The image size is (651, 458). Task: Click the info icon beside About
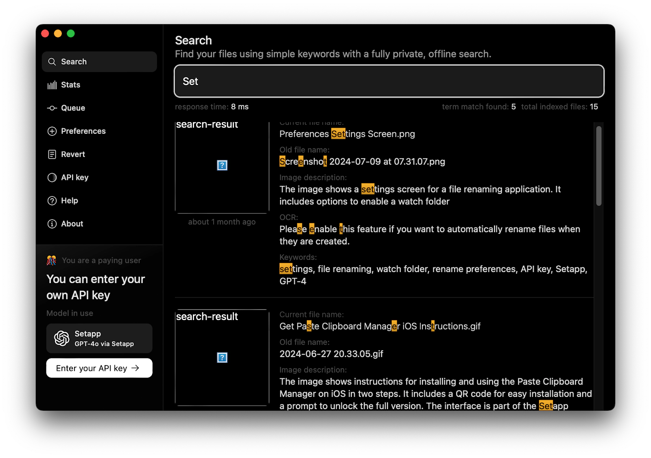pos(52,224)
